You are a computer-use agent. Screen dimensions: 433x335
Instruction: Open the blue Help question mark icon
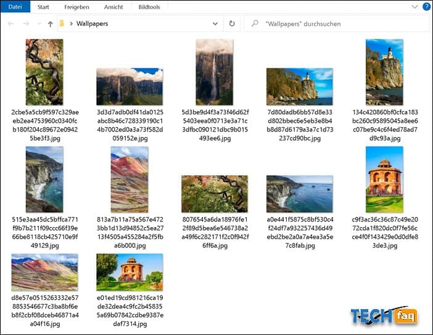pos(427,7)
